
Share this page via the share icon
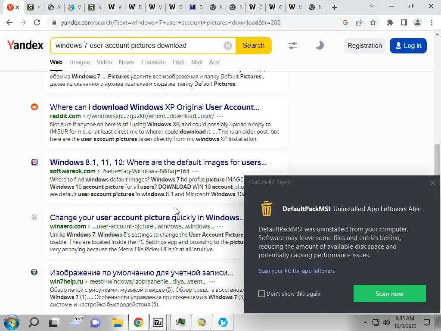point(359,22)
